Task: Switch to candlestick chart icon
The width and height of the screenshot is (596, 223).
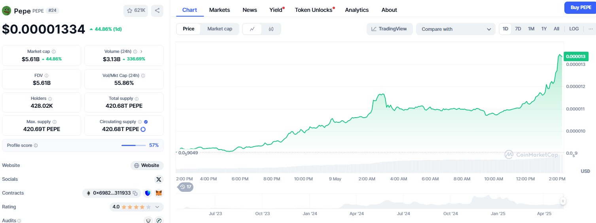Action: [x=271, y=29]
